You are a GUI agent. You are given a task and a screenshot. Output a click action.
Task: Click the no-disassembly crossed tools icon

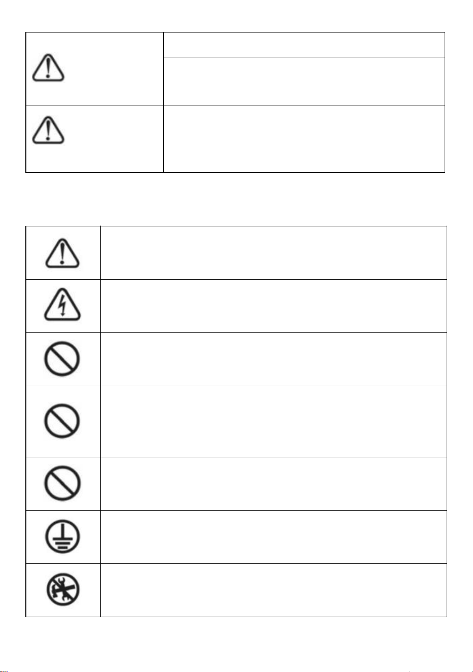coord(62,590)
